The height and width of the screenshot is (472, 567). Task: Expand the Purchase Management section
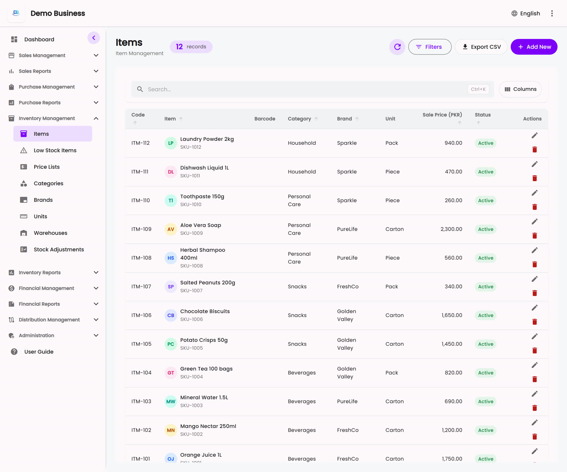click(53, 87)
